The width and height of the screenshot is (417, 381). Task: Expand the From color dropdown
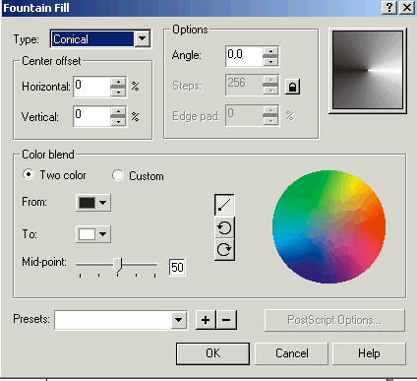(93, 203)
